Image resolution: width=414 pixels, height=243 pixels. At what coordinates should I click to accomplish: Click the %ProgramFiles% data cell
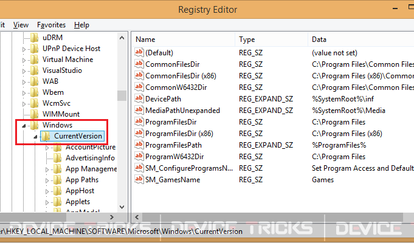339,145
